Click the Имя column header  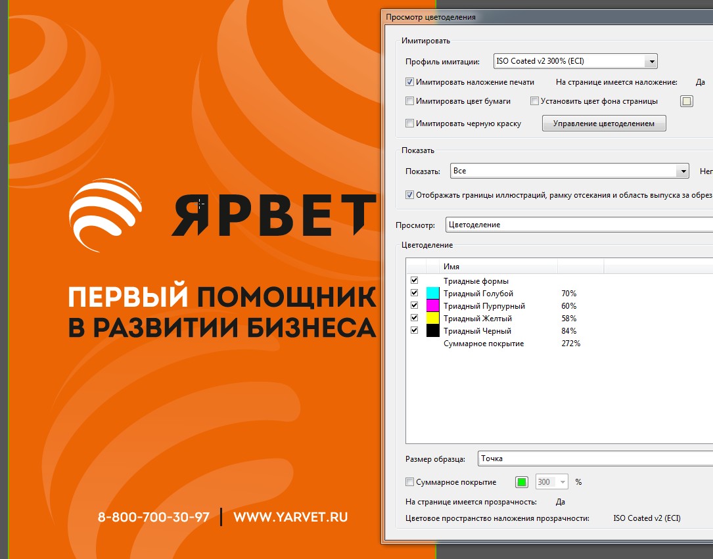pyautogui.click(x=498, y=267)
